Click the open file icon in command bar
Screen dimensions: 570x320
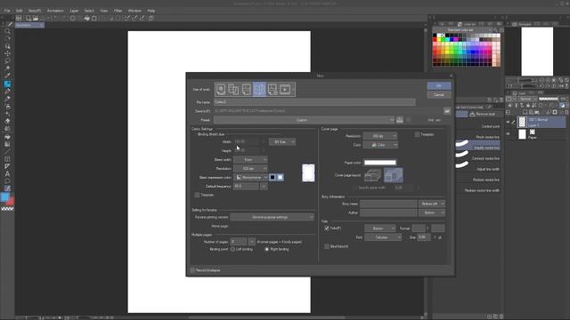(36, 18)
